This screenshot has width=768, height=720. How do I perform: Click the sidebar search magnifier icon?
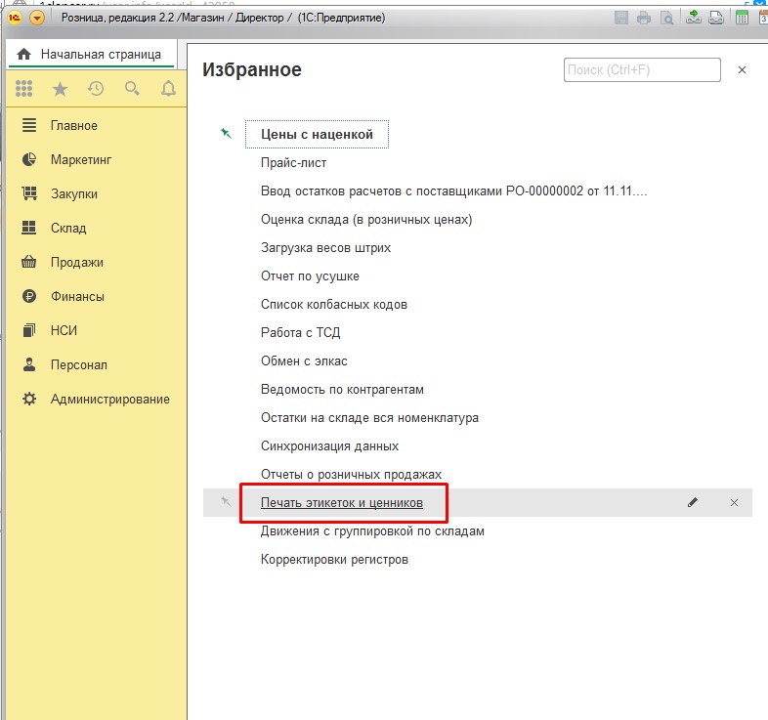pyautogui.click(x=132, y=89)
